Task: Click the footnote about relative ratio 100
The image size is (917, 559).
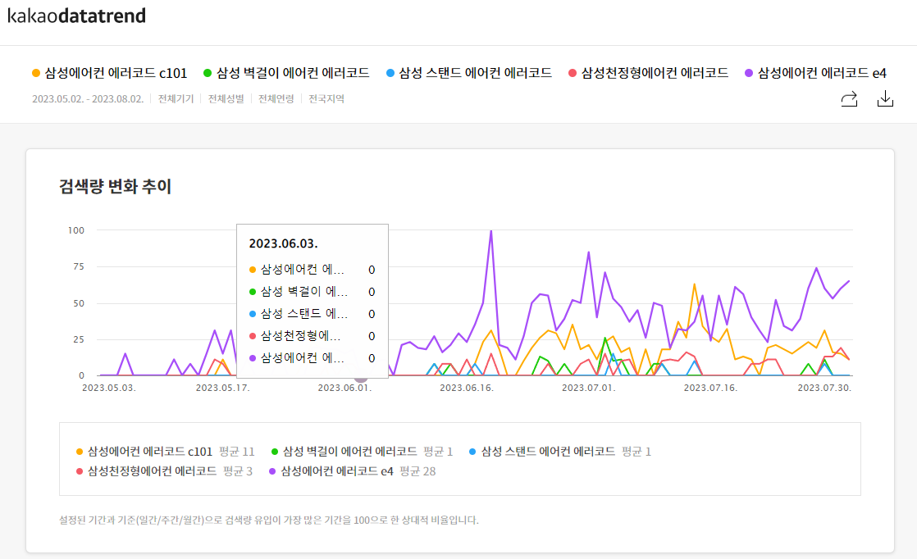Action: coord(269,520)
